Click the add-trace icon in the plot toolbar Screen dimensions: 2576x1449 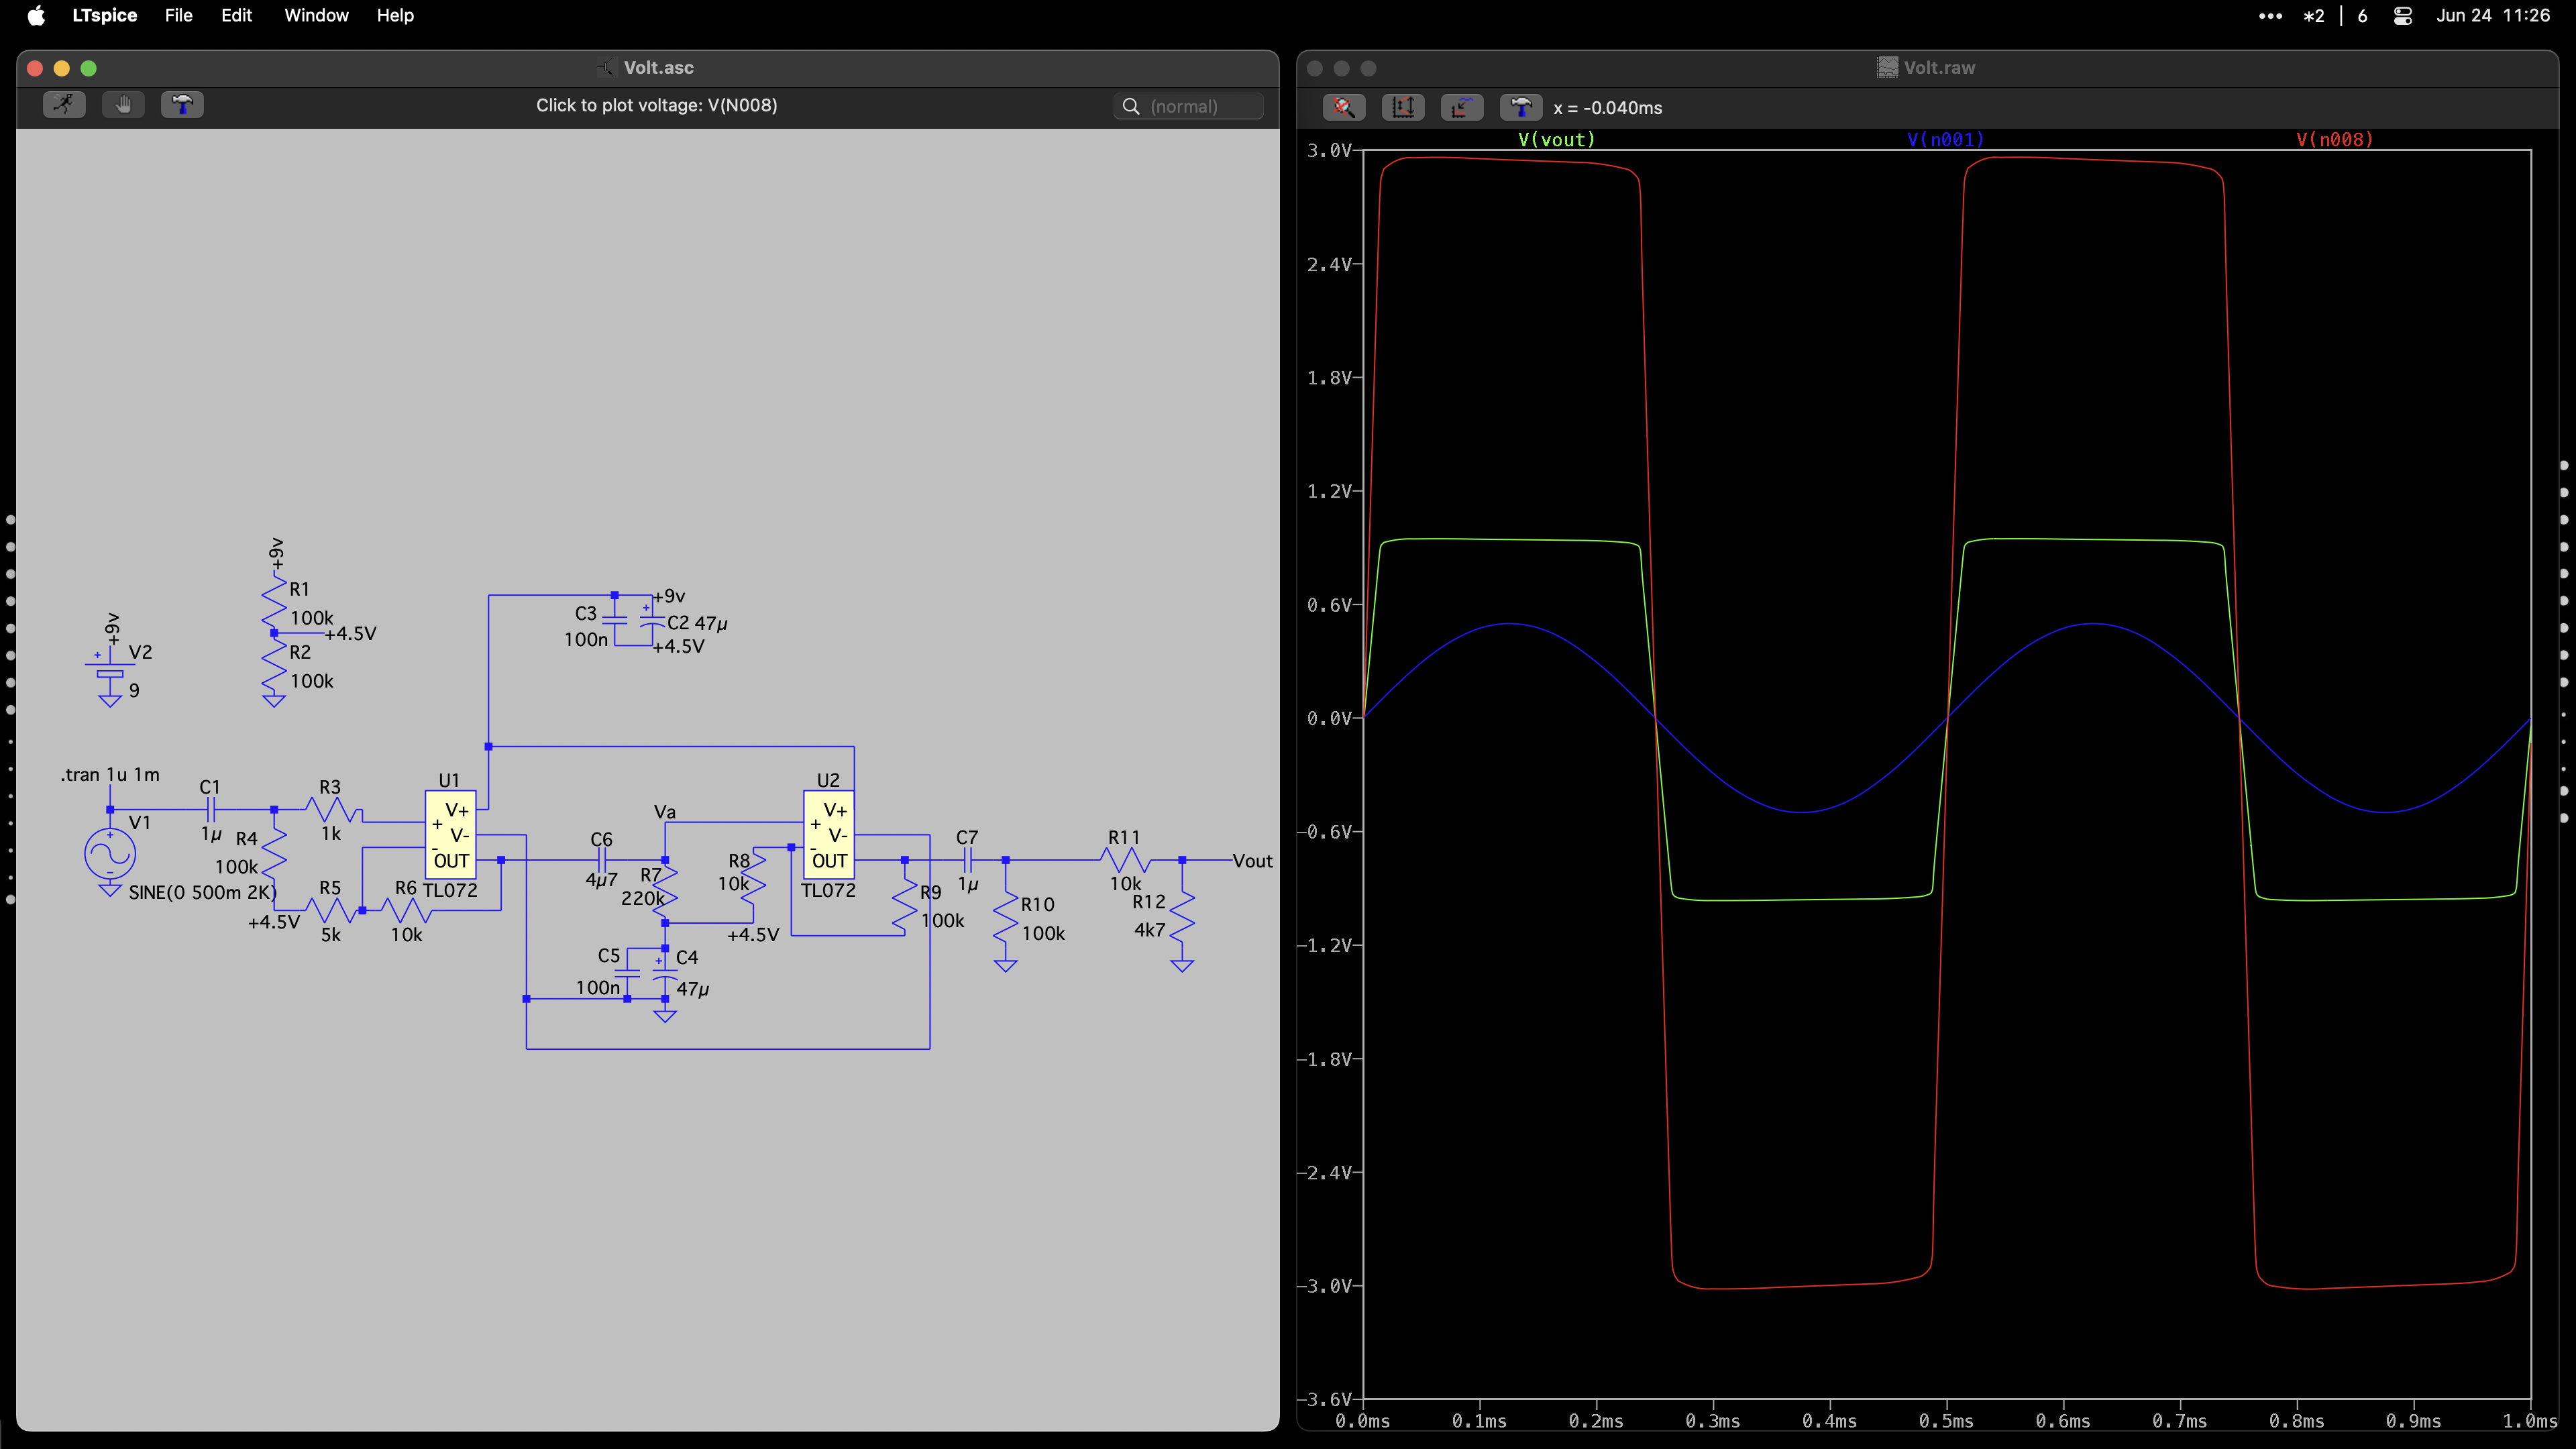(x=1461, y=107)
